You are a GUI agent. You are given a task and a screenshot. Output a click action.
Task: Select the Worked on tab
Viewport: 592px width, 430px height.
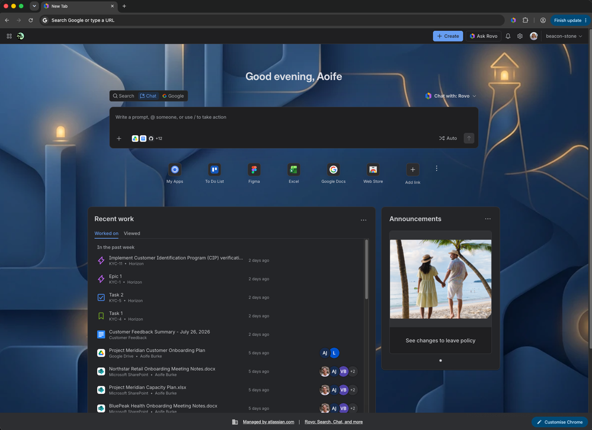coord(107,233)
